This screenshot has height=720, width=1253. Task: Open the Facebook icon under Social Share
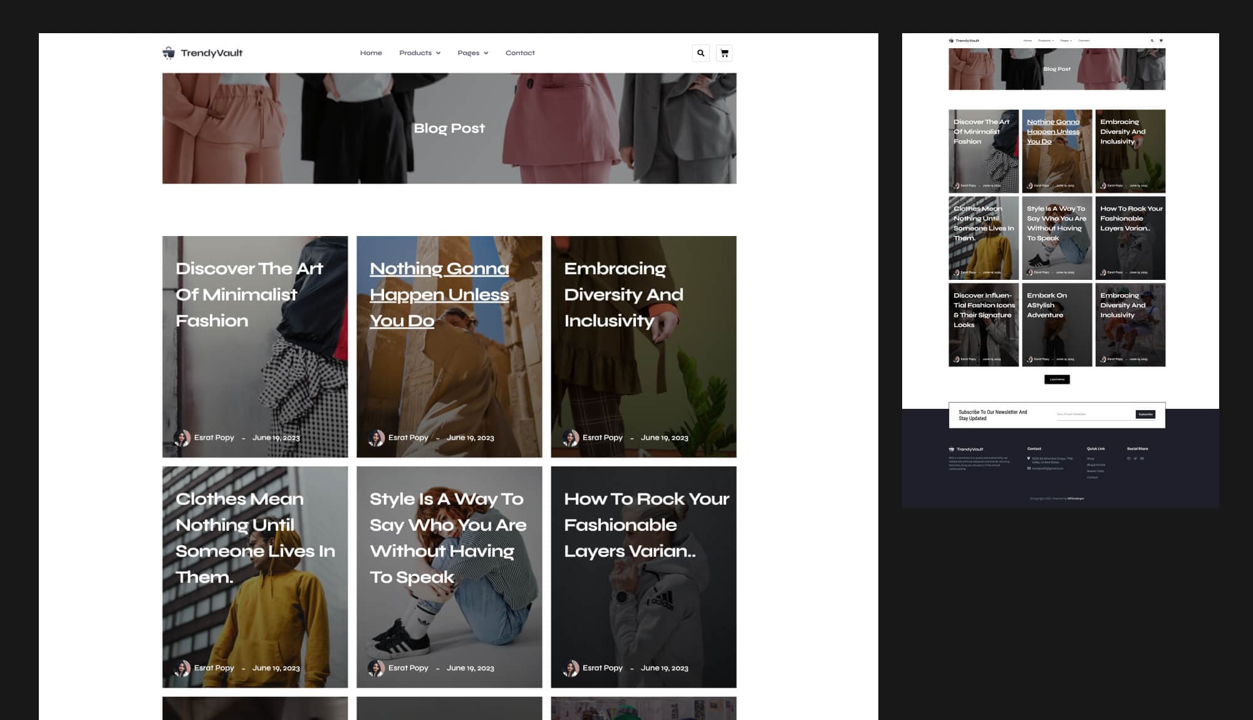coord(1129,458)
